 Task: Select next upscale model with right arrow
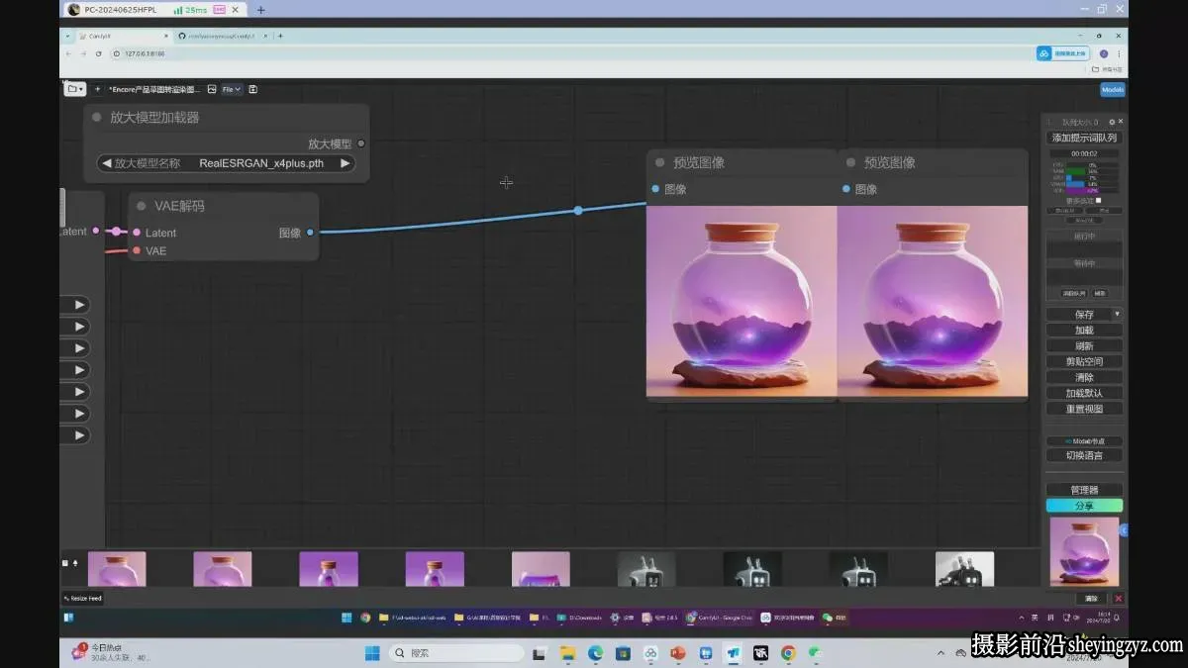click(345, 163)
